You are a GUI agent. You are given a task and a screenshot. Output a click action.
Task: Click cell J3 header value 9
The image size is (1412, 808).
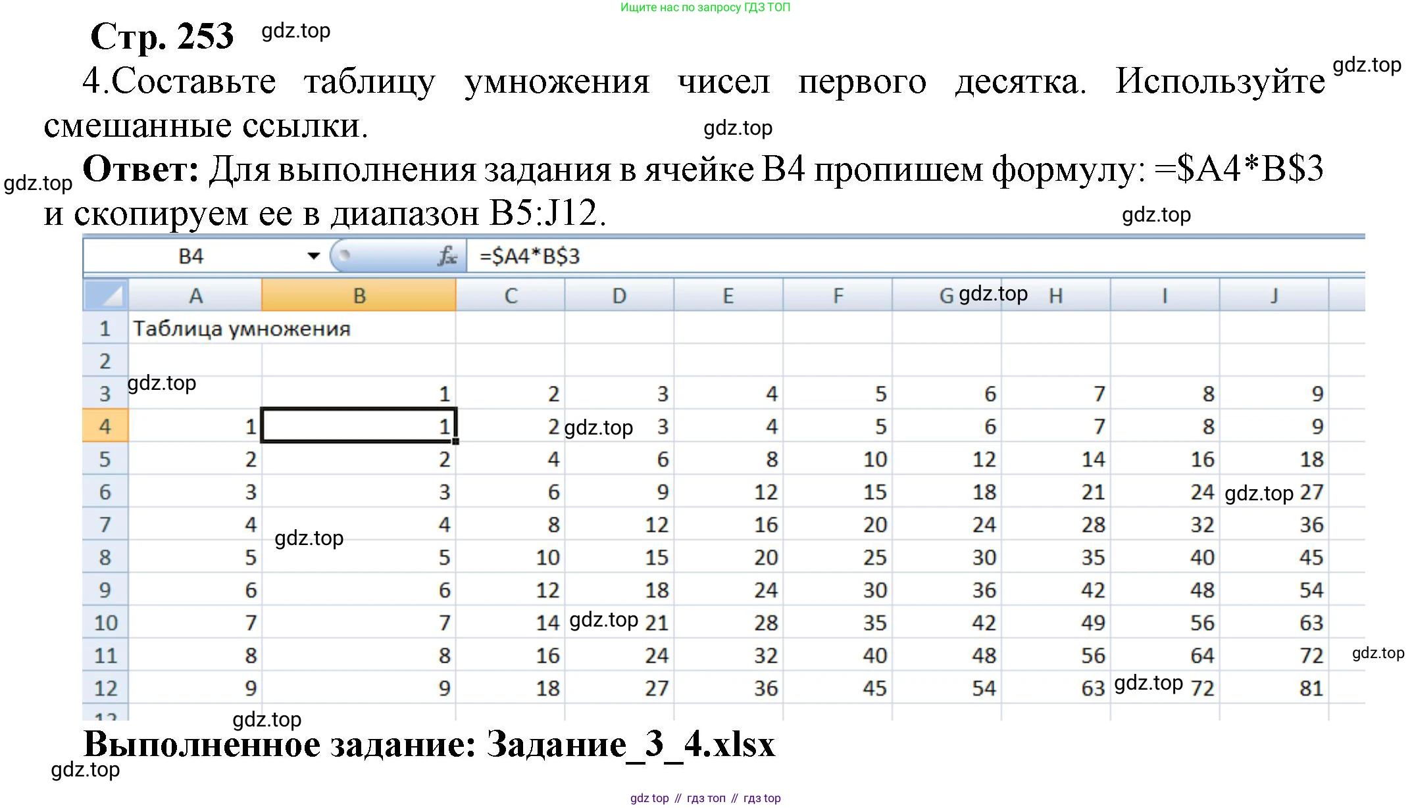(1274, 393)
